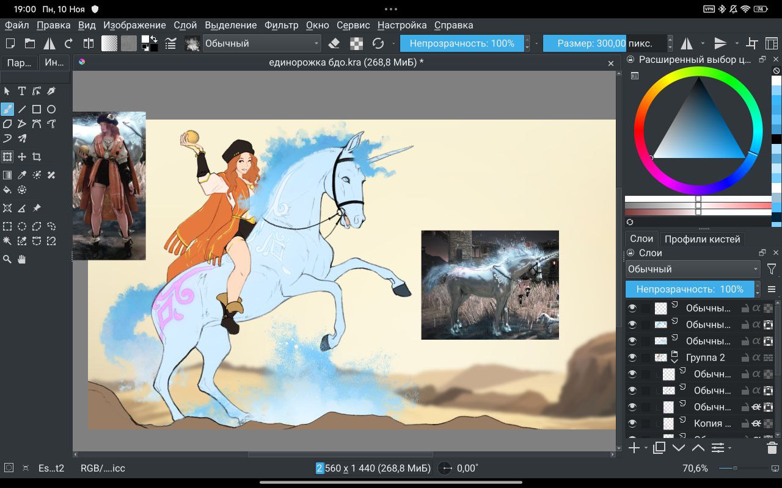
Task: Pick the Fill bucket tool
Action: tap(7, 190)
